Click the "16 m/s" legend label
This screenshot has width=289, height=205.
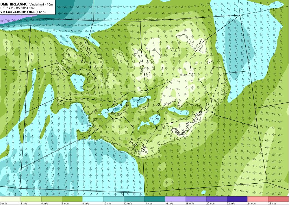tap(169, 204)
